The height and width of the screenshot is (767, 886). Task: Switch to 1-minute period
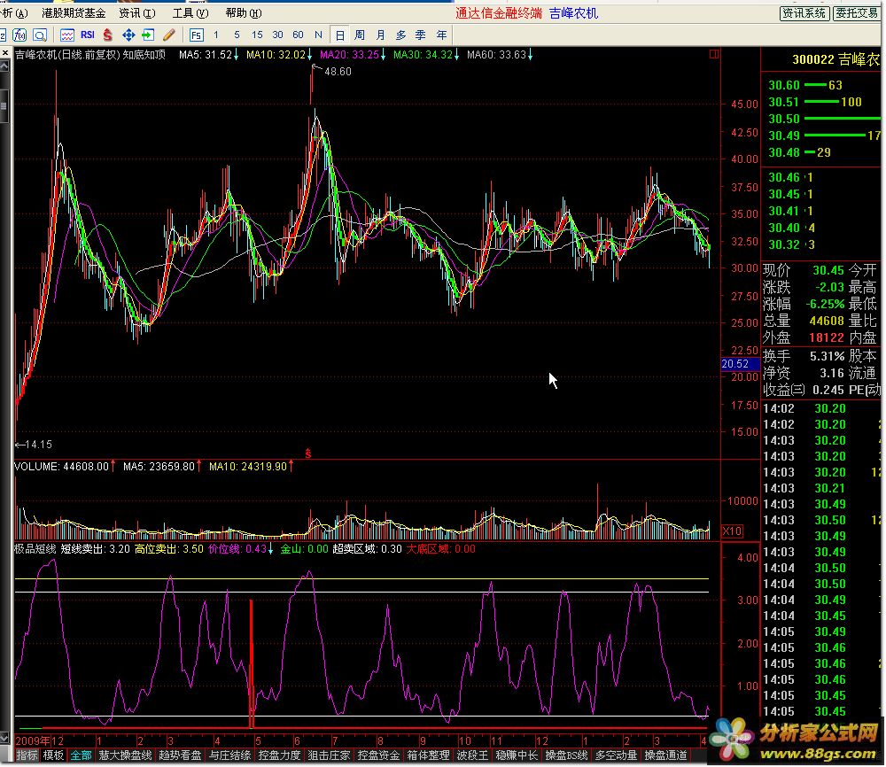[x=216, y=35]
